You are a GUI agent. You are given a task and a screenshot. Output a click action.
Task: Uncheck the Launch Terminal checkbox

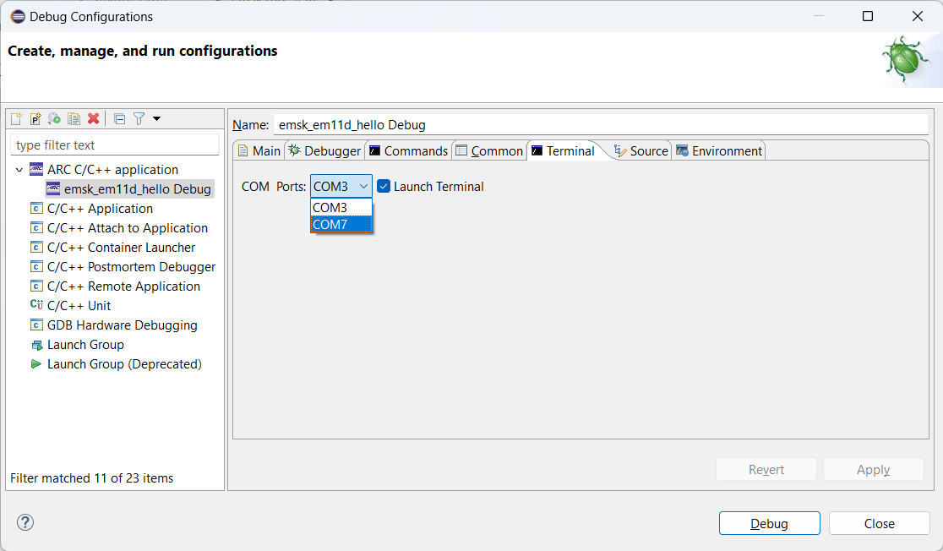click(x=384, y=186)
